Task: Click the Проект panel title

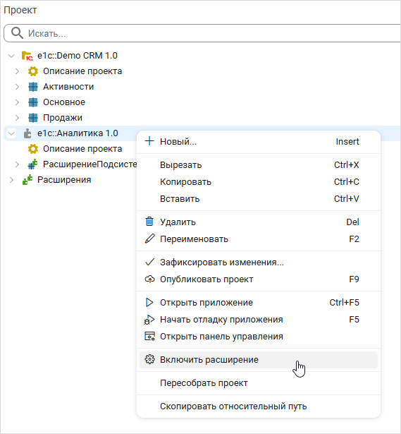Action: pyautogui.click(x=20, y=10)
